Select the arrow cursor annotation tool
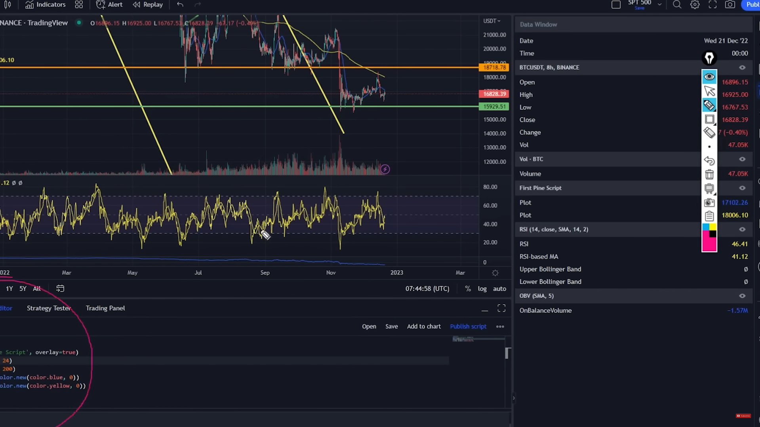Viewport: 760px width, 427px height. (x=709, y=91)
